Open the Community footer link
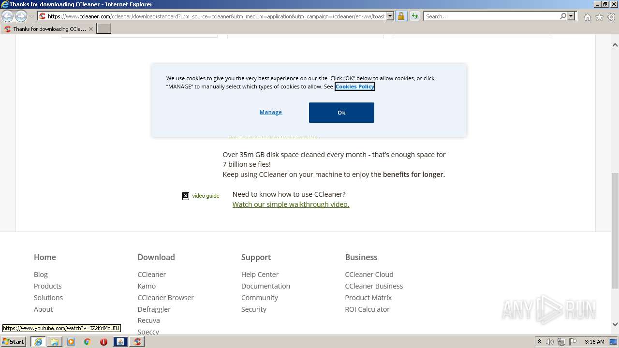Screen dimensions: 619x348 (x=259, y=298)
